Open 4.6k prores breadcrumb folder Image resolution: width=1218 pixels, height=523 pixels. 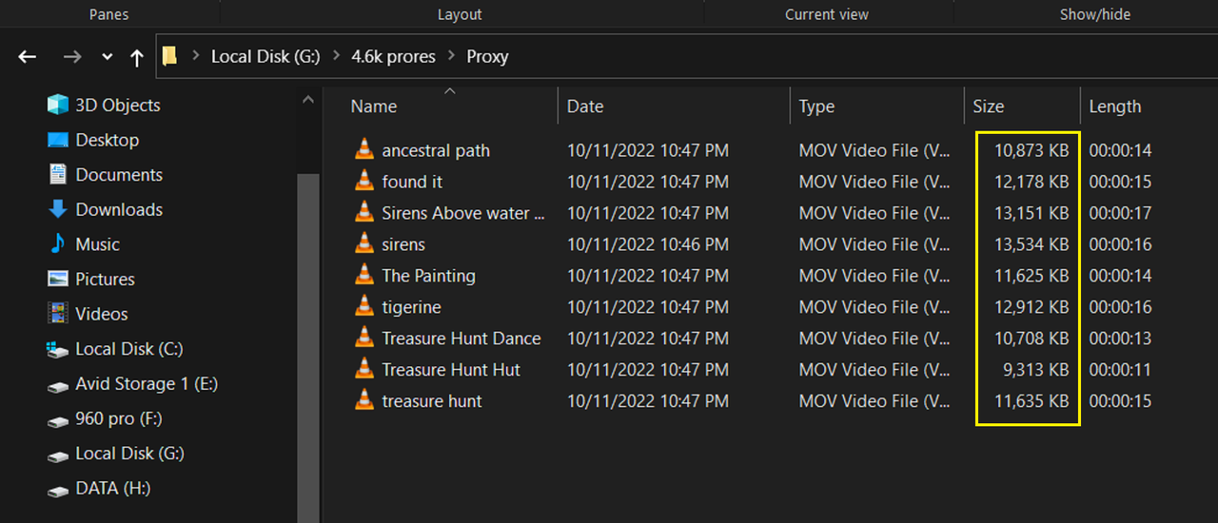point(393,56)
